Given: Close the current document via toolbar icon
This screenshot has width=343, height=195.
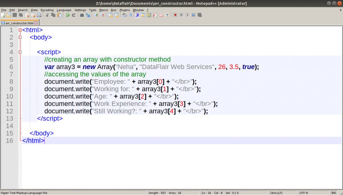Looking at the screenshot, I should (x=27, y=15).
